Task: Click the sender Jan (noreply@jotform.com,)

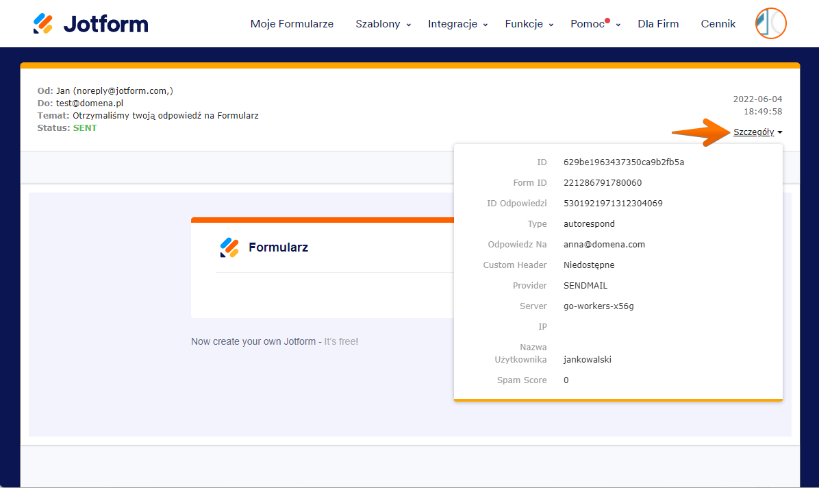Action: (x=115, y=90)
